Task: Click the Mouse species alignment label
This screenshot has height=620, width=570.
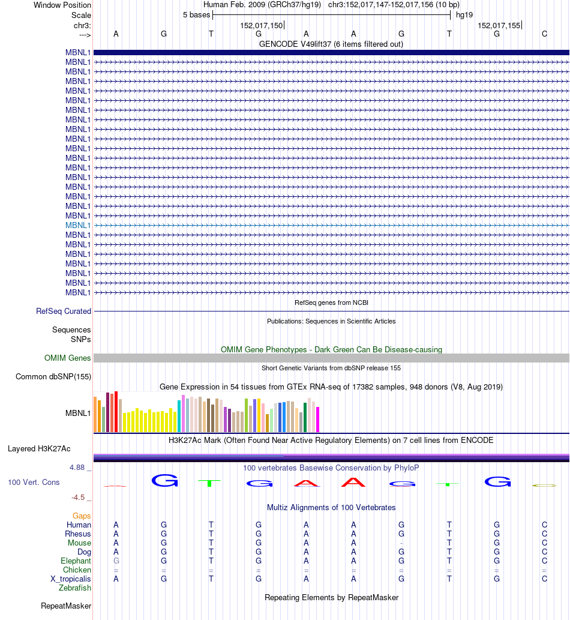Action: (x=79, y=543)
